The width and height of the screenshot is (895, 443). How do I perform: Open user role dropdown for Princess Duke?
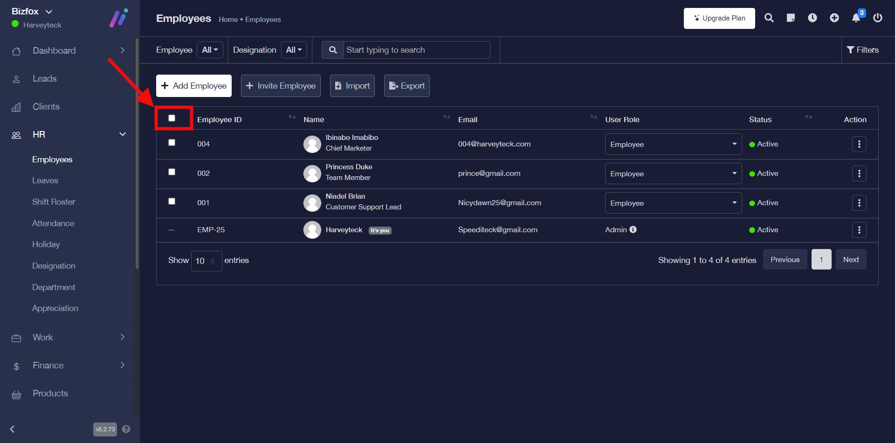click(x=673, y=173)
